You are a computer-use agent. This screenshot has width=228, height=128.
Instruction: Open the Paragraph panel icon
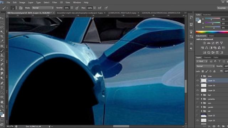191,49
